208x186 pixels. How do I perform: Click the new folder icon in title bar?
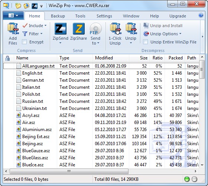click(18, 6)
